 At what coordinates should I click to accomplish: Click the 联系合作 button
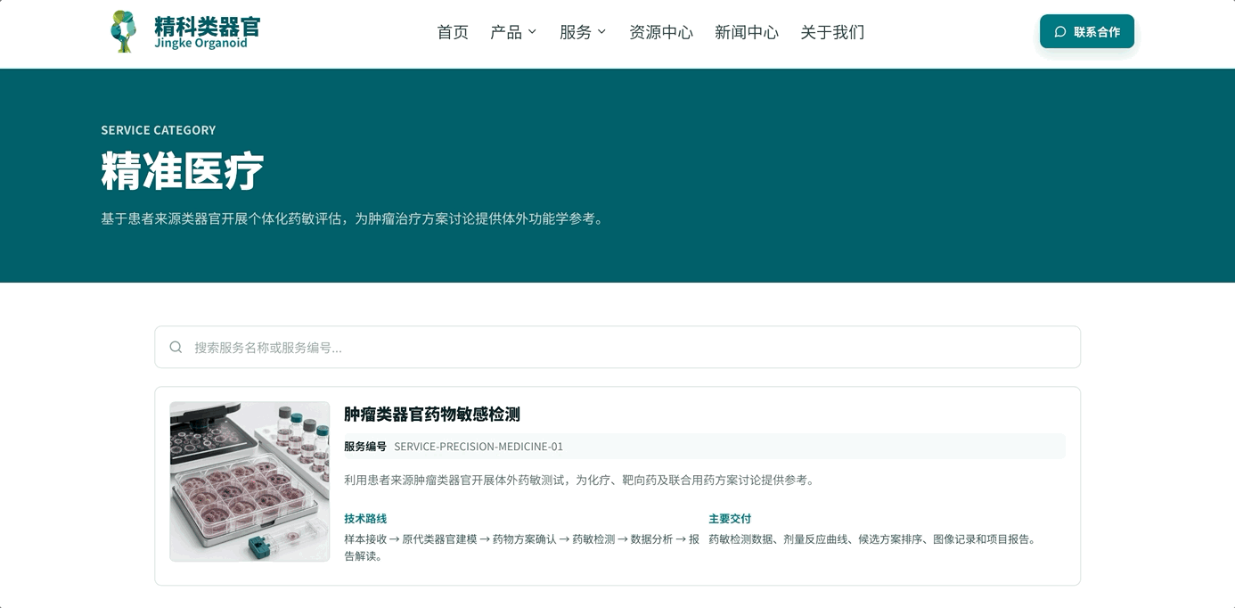coord(1087,31)
